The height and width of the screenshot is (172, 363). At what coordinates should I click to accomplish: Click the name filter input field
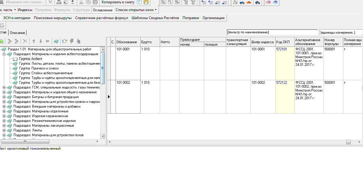(x=272, y=32)
